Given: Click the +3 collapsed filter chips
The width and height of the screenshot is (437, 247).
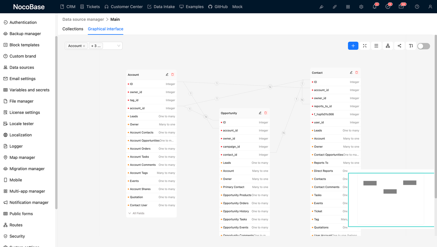Looking at the screenshot, I should 96,45.
